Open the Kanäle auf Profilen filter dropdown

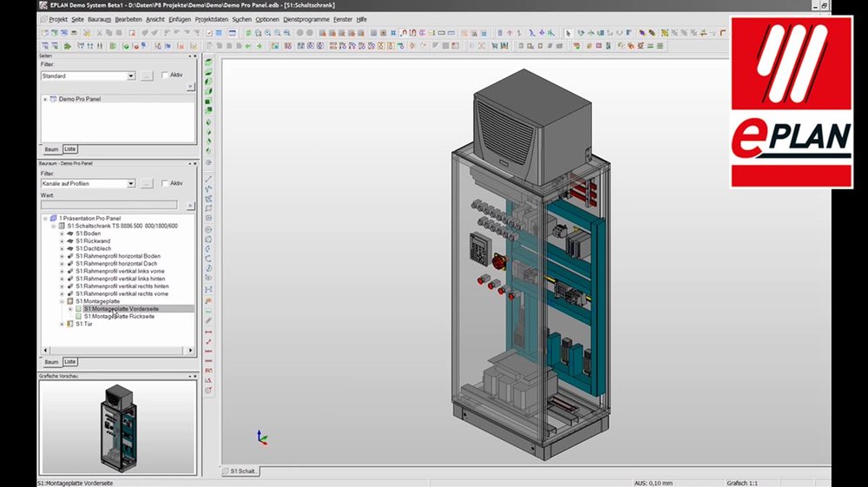pyautogui.click(x=131, y=184)
